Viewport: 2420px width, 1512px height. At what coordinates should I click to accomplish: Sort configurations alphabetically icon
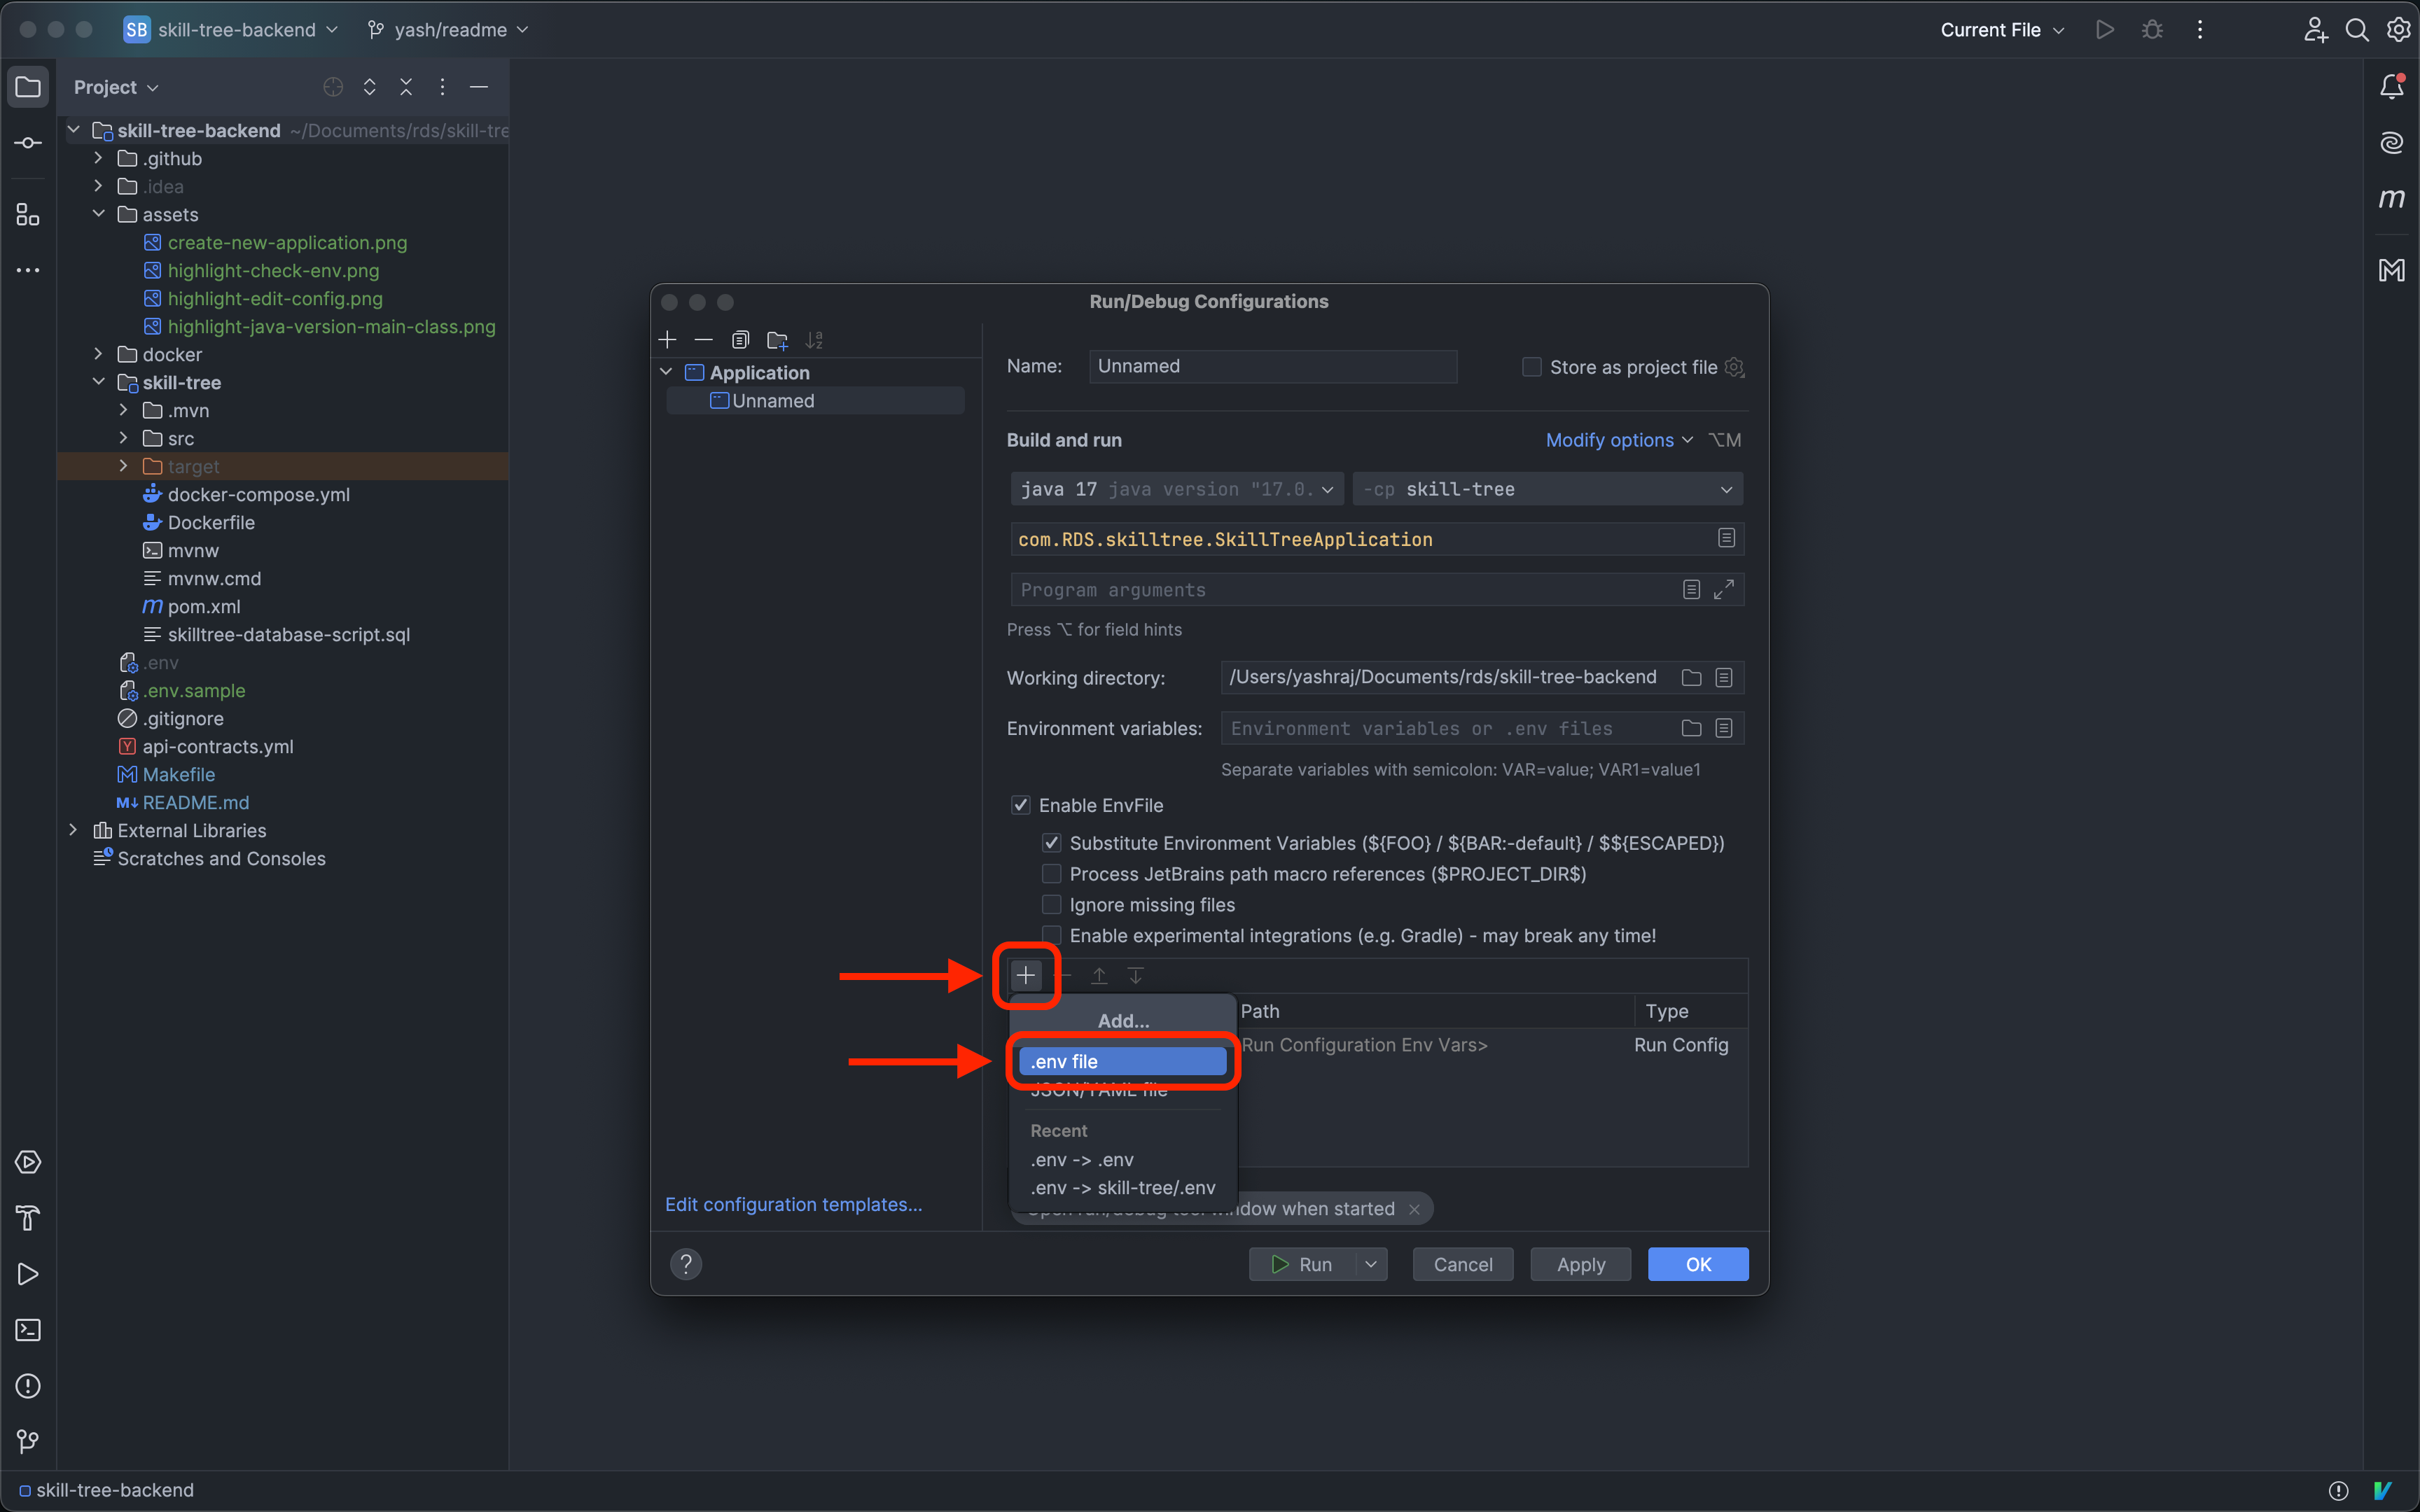click(814, 340)
